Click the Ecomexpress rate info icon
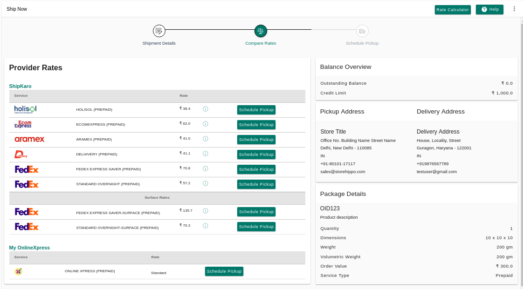The image size is (523, 289). pyautogui.click(x=206, y=124)
